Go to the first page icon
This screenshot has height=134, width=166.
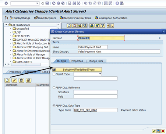(86, 3)
